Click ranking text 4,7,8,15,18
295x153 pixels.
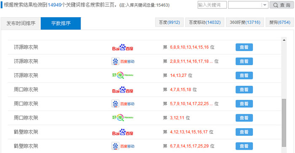tap(180, 90)
